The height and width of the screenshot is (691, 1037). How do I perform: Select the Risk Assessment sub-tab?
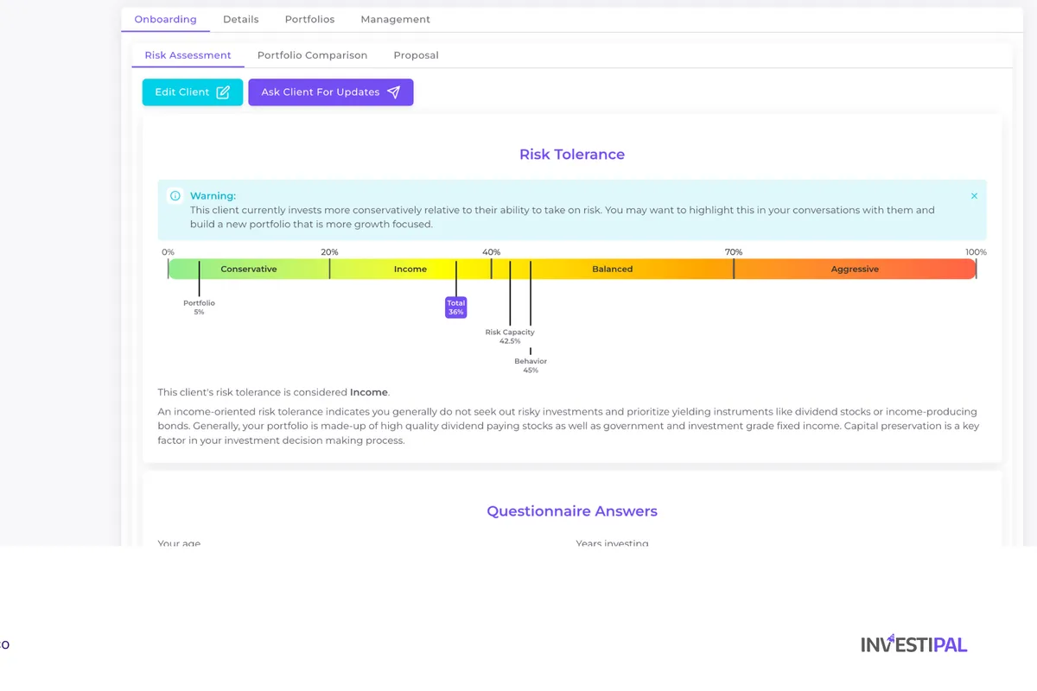point(188,55)
